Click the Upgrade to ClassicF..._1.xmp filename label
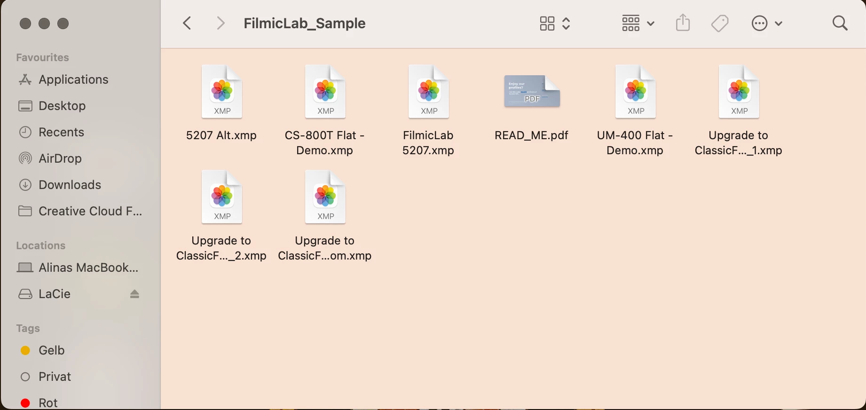 (739, 143)
